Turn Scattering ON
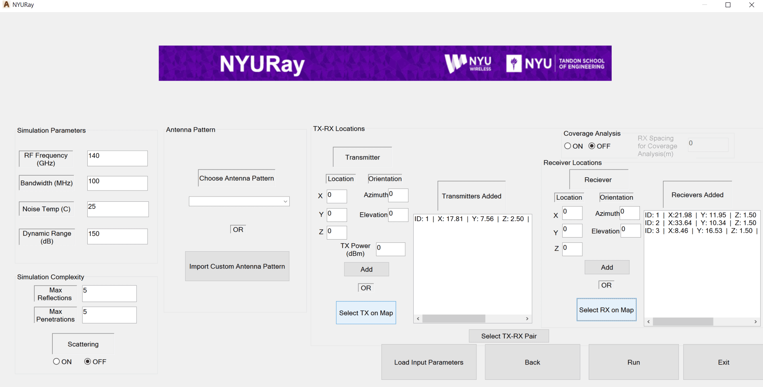This screenshot has height=387, width=763. point(57,362)
